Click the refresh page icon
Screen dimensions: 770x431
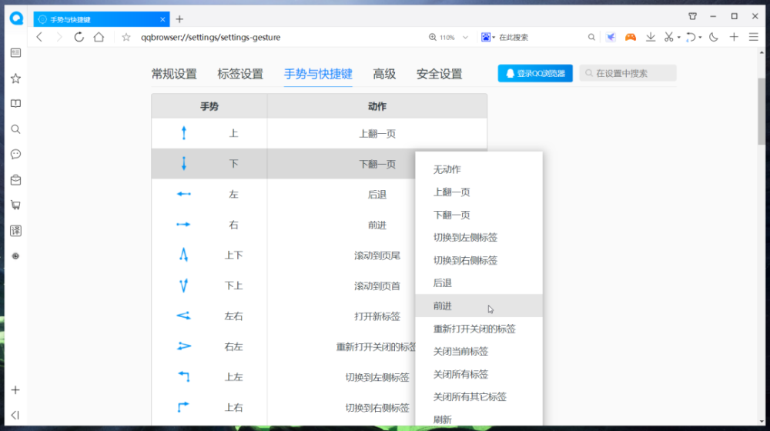coord(79,37)
